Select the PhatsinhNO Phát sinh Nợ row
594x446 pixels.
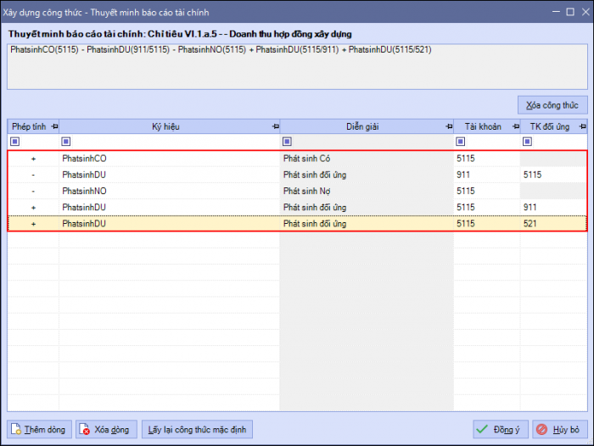(170, 191)
